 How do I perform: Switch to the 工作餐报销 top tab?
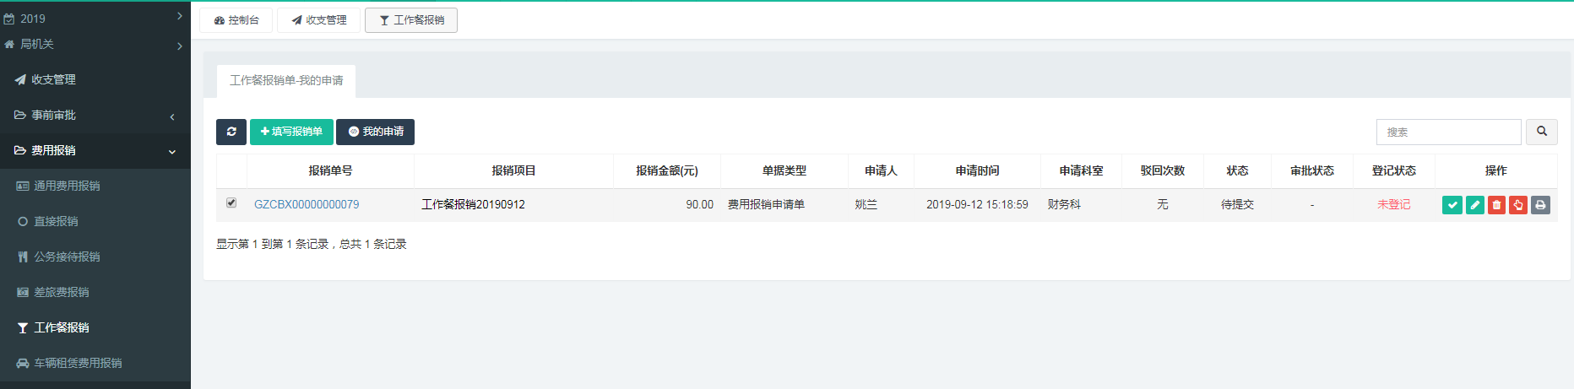click(x=411, y=20)
